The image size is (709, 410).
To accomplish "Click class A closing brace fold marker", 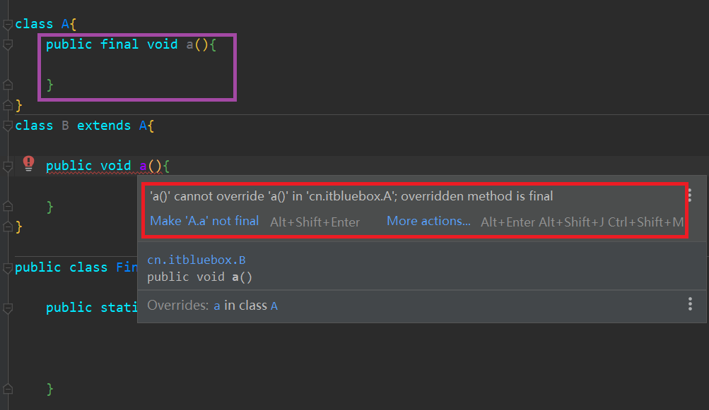I will pos(8,105).
